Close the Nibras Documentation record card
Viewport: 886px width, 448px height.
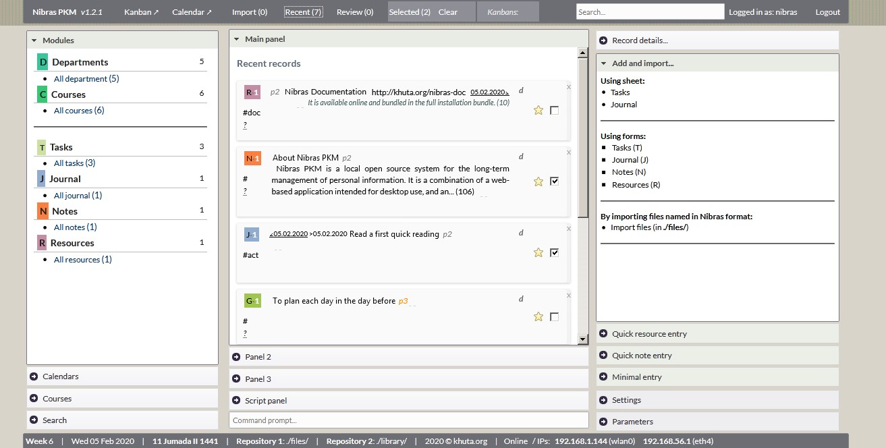click(568, 86)
